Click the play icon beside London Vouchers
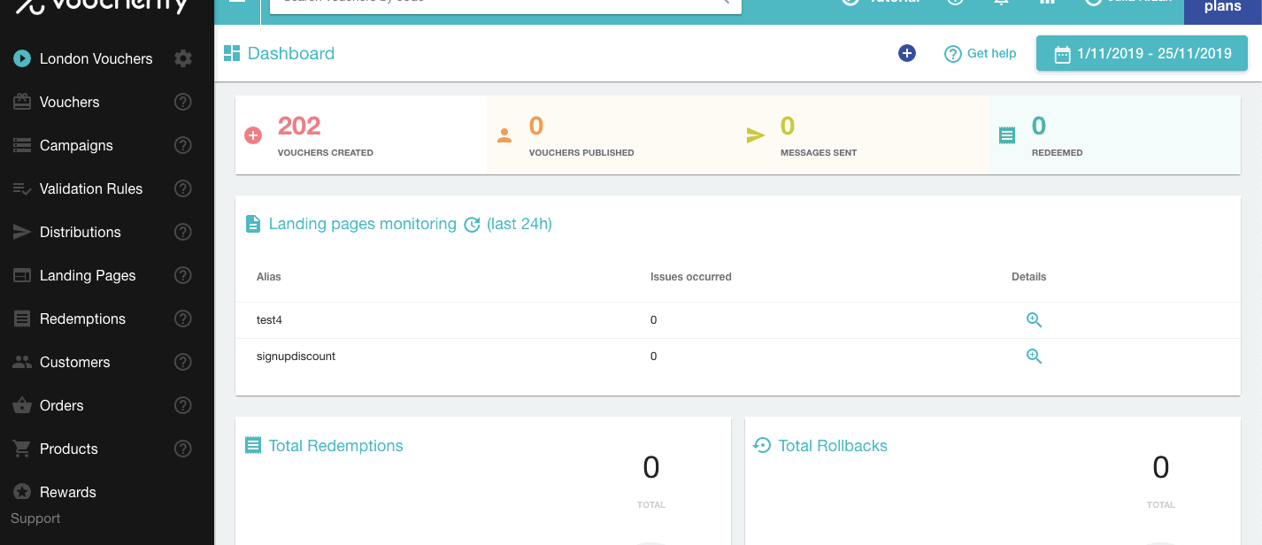 (x=22, y=58)
